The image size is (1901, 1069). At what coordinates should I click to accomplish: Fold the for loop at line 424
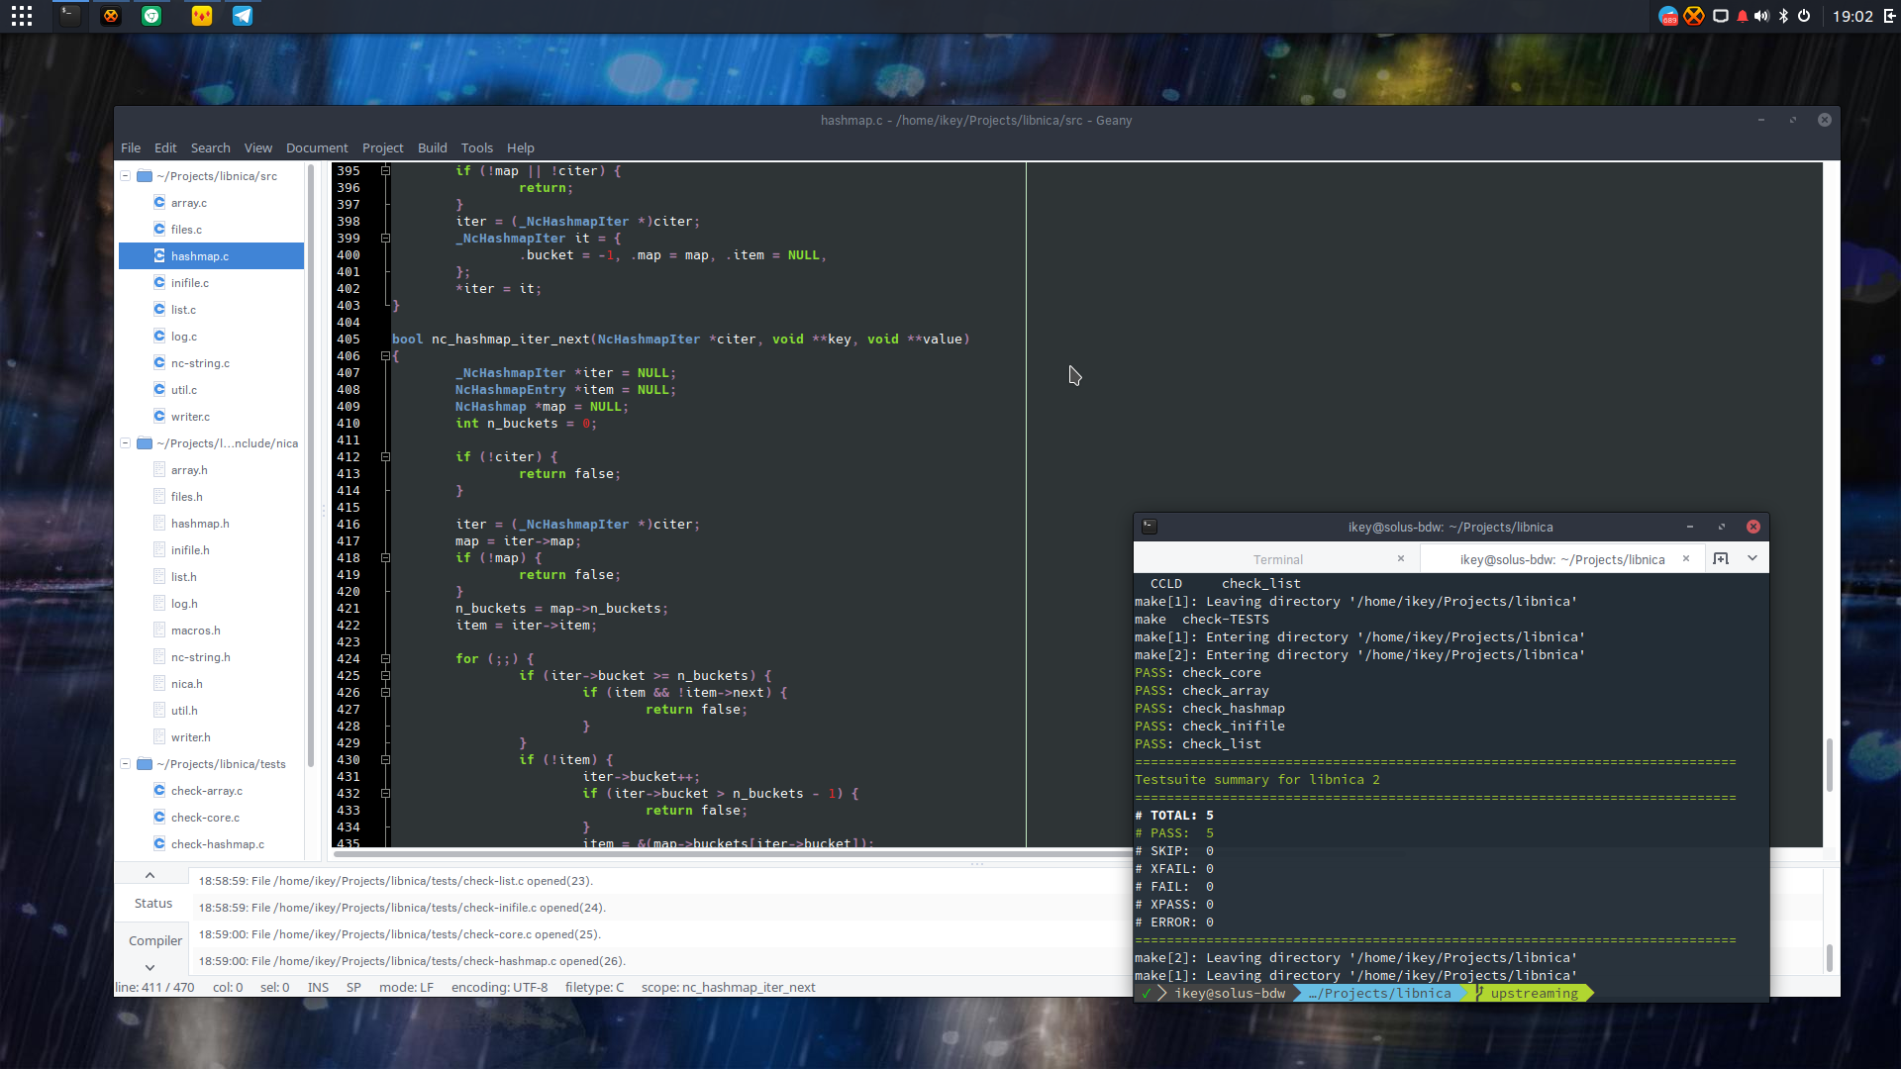[385, 659]
